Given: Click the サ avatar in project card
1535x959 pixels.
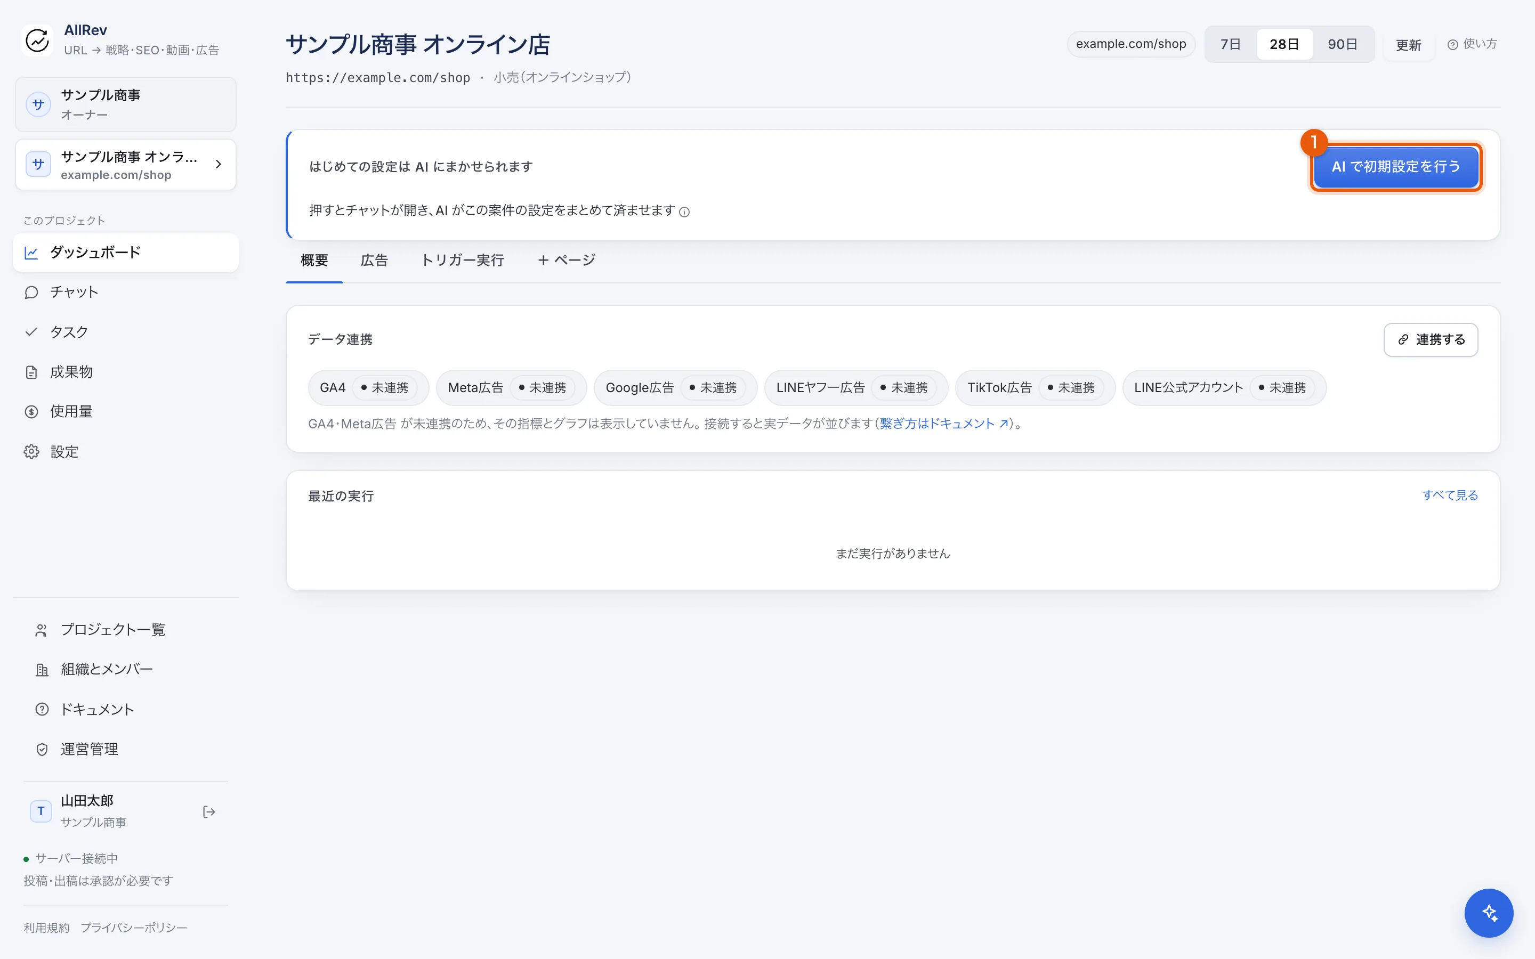Looking at the screenshot, I should pos(38,164).
